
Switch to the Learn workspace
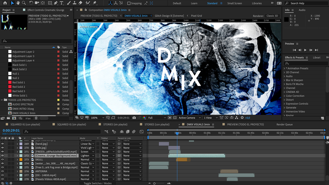[x=194, y=3]
